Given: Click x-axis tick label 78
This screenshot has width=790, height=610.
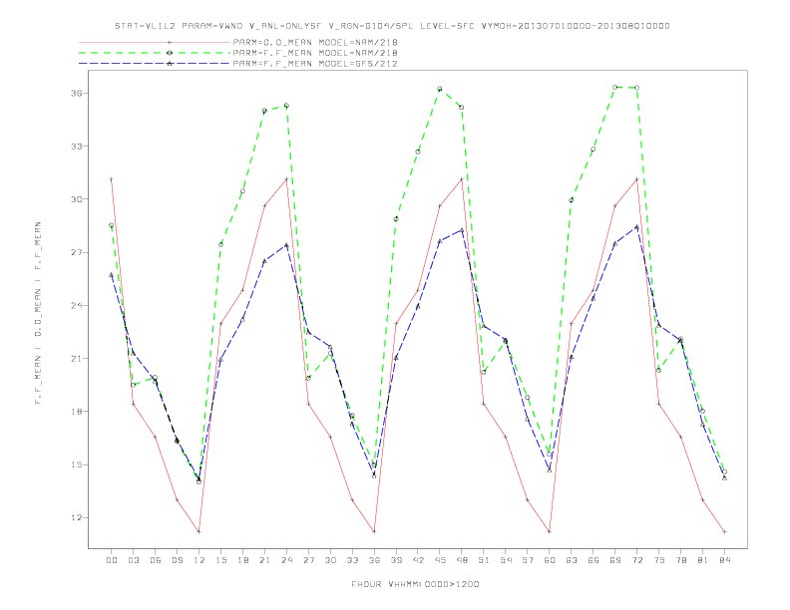Looking at the screenshot, I should [681, 560].
